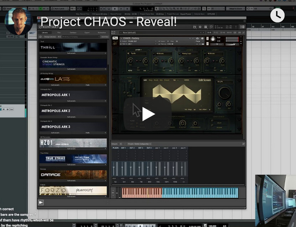Open Instruments dropdown under Thrill
296x227 pixels.
point(73,53)
